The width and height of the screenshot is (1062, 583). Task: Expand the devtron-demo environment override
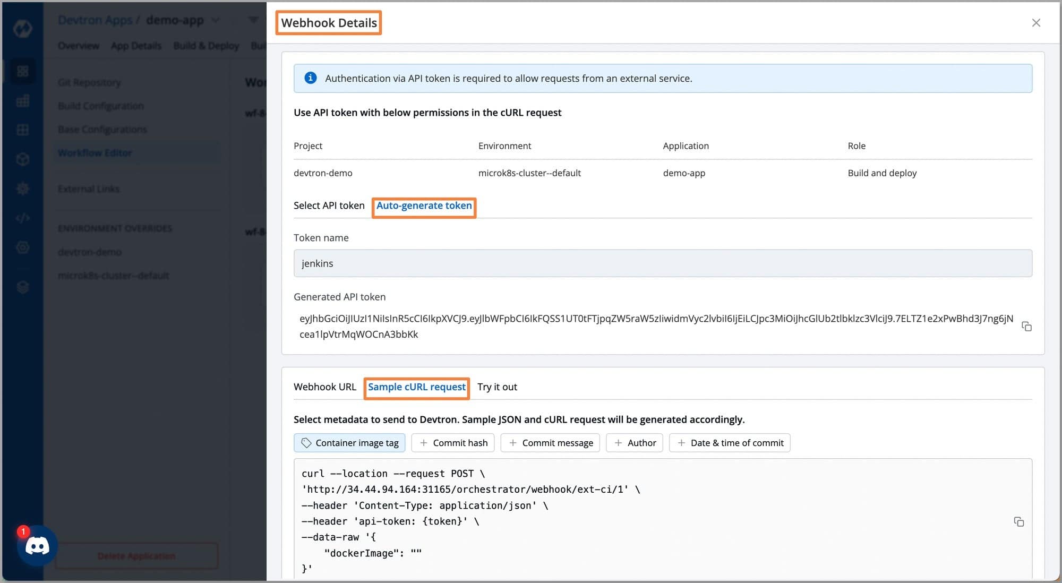(89, 251)
